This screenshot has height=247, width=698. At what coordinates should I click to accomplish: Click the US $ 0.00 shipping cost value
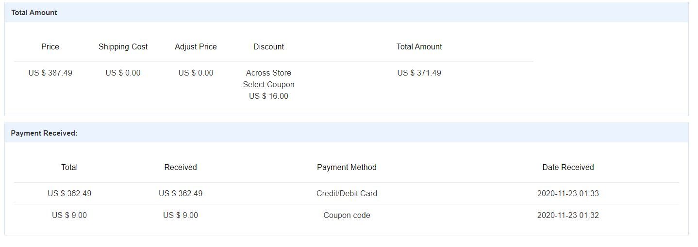123,73
